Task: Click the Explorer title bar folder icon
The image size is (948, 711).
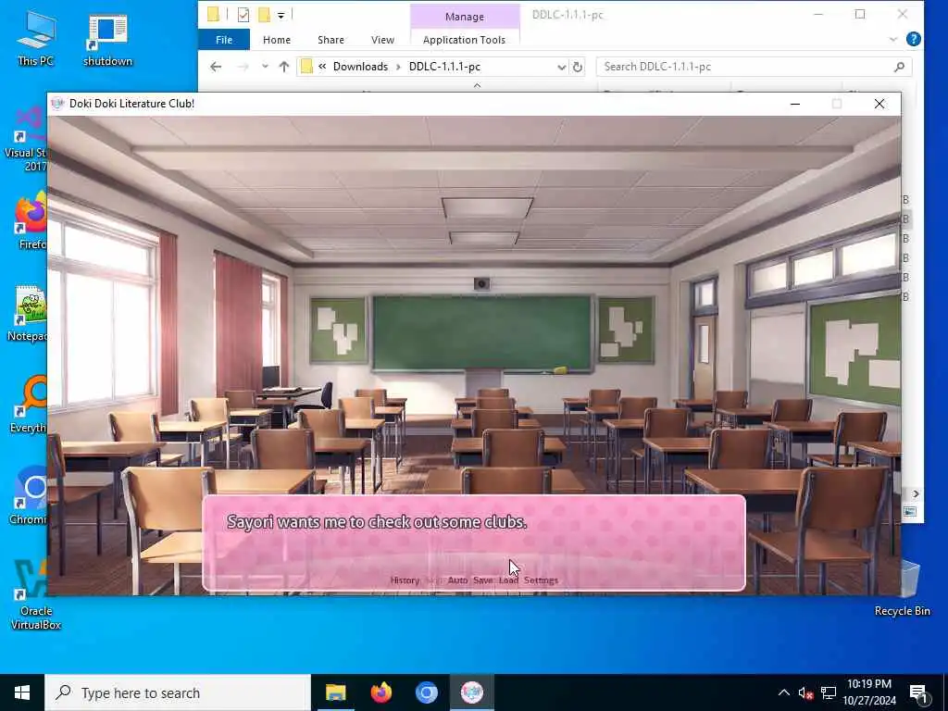Action: click(x=213, y=14)
